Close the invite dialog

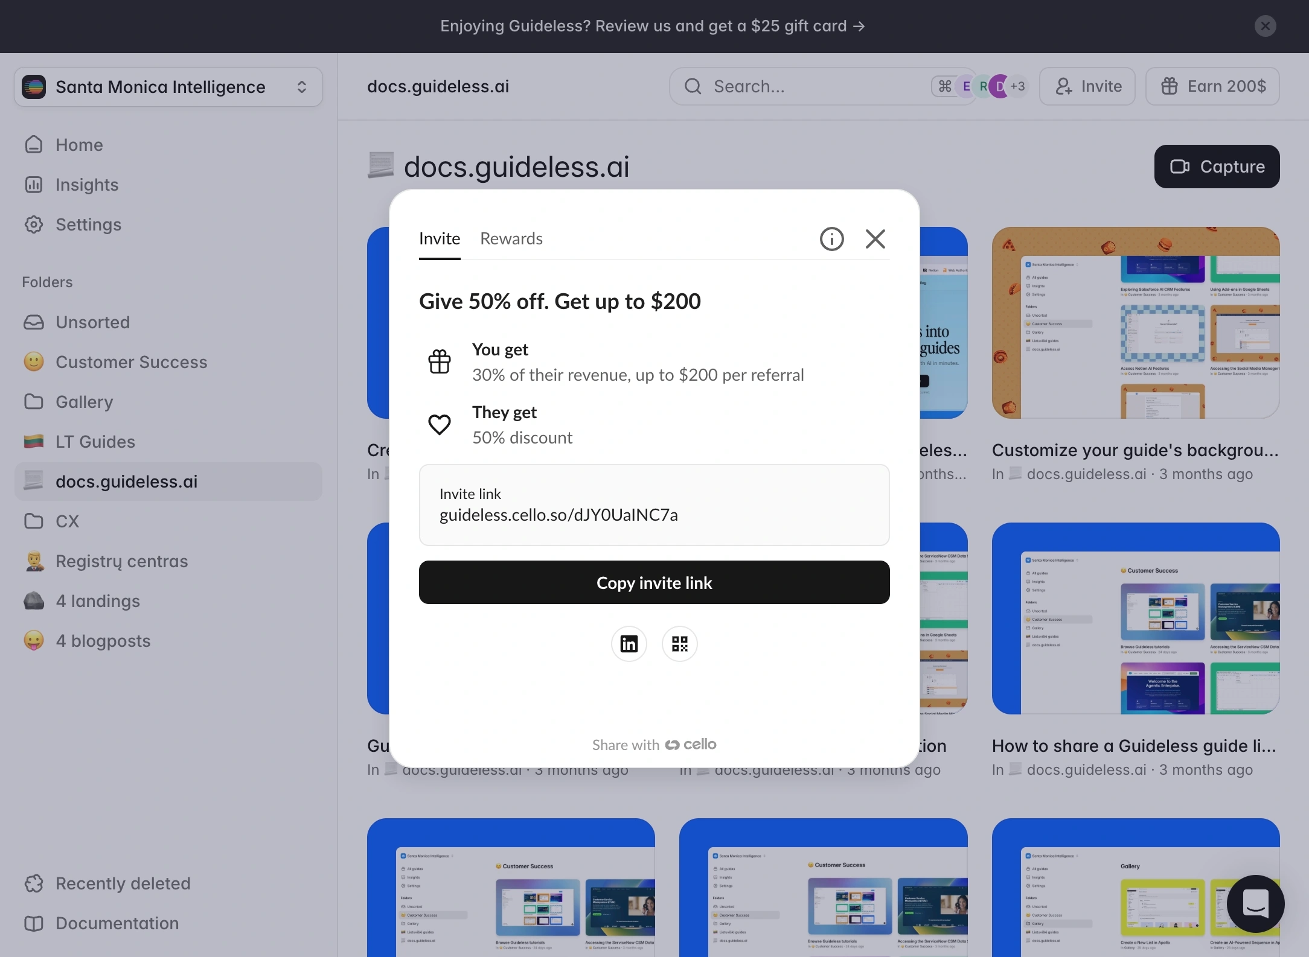(x=875, y=239)
